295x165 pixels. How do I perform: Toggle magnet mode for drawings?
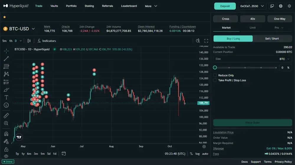point(6,134)
